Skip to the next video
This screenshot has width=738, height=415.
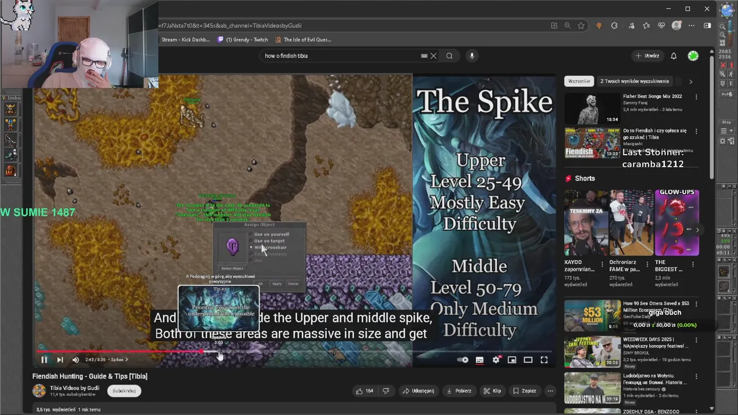tap(60, 360)
